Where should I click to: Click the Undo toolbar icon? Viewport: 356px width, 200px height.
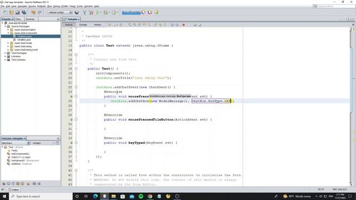click(33, 12)
